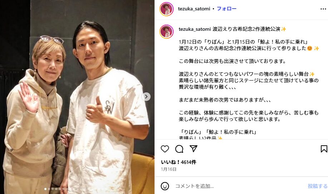Image resolution: width=328 pixels, height=194 pixels.
Task: Follow tezuka_satomi with フォロー link
Action: pyautogui.click(x=226, y=9)
